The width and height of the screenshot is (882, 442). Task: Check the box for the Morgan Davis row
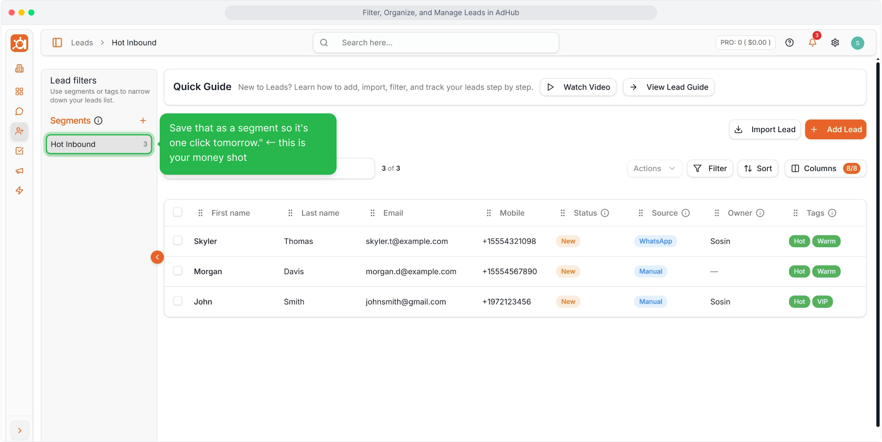click(178, 271)
